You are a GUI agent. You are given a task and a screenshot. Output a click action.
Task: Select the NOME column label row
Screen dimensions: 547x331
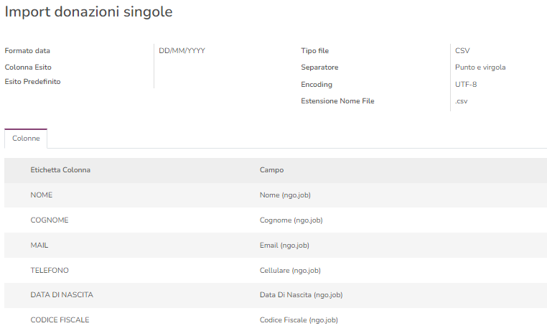42,195
